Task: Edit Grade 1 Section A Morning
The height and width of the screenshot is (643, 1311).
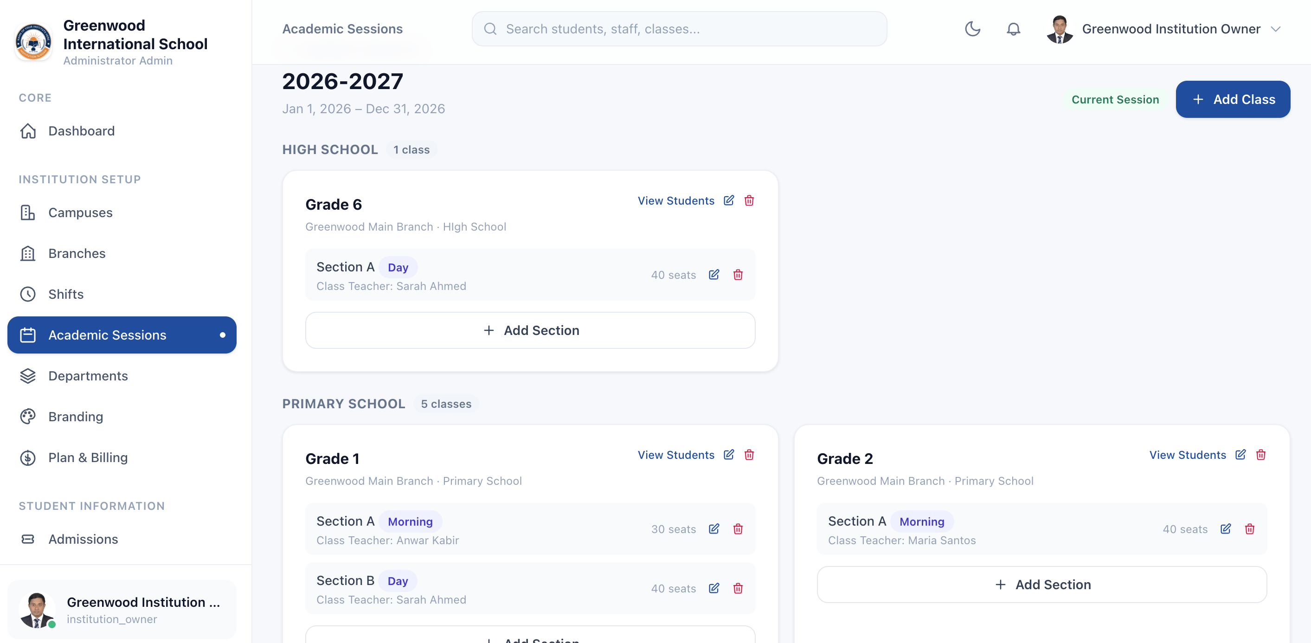Action: (714, 529)
